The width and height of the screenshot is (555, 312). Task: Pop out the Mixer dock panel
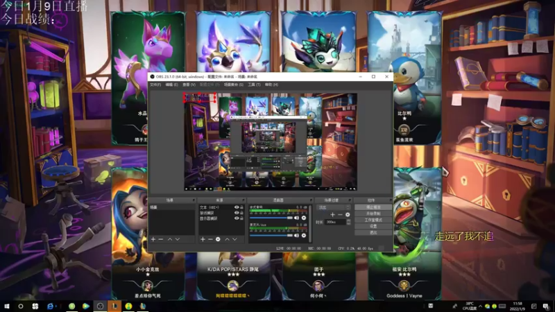(311, 200)
